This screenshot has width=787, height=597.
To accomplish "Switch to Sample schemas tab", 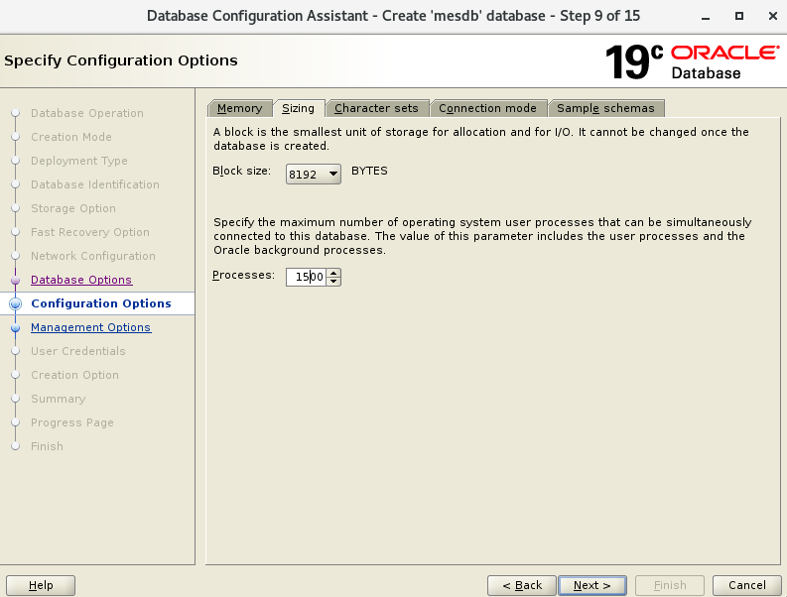I will (x=605, y=108).
